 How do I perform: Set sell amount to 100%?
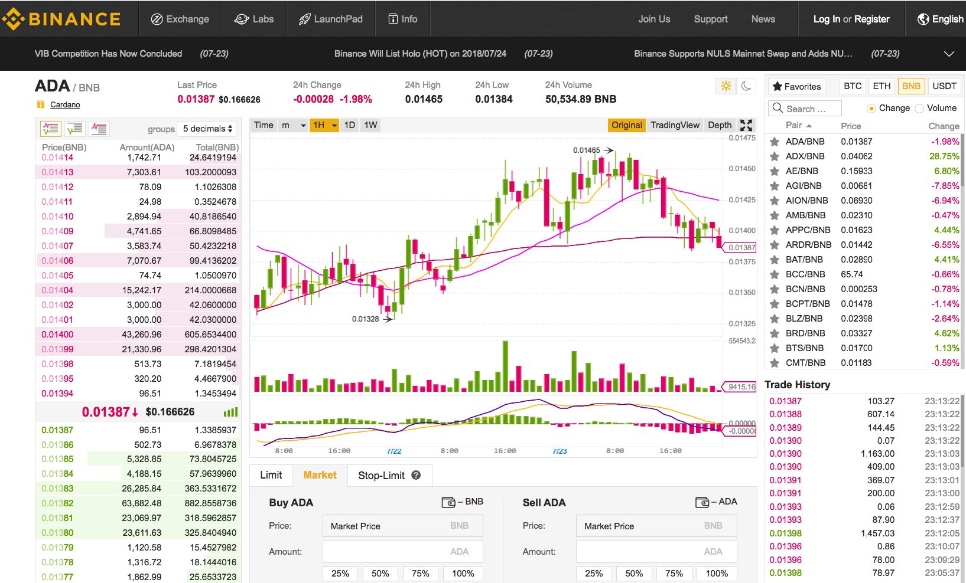pos(717,574)
